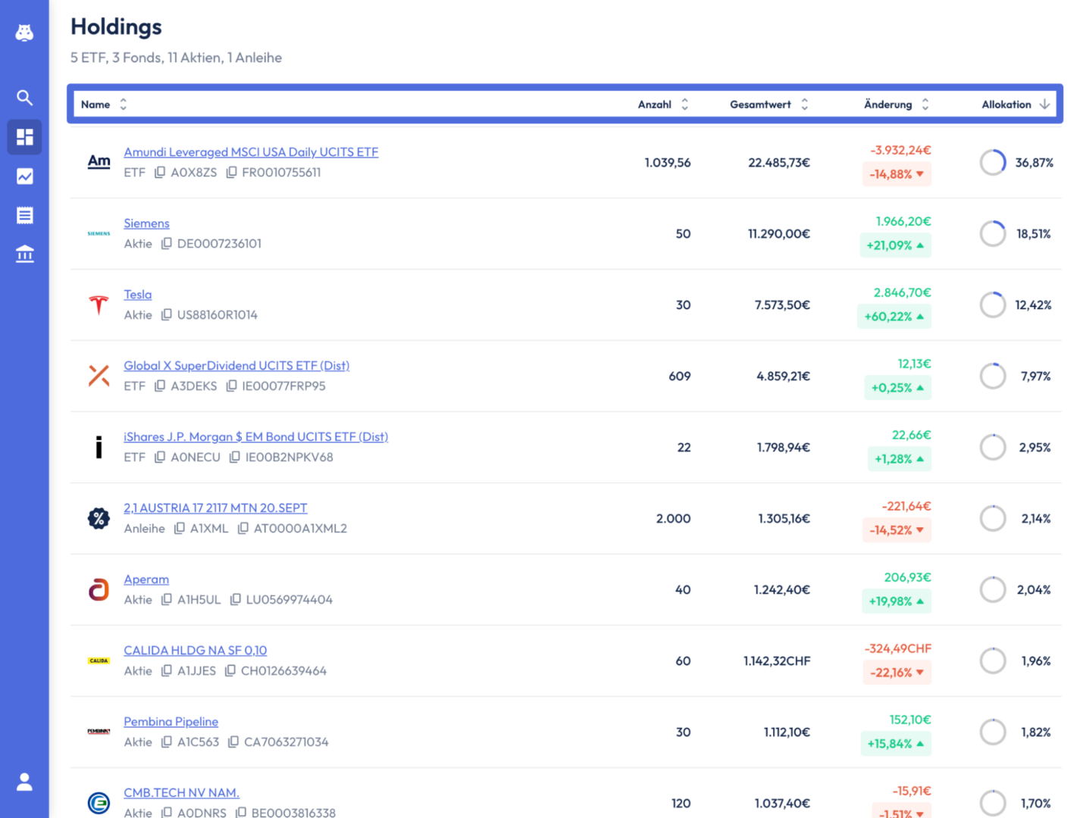Open the bank accounts icon
The height and width of the screenshot is (818, 1083).
(24, 254)
